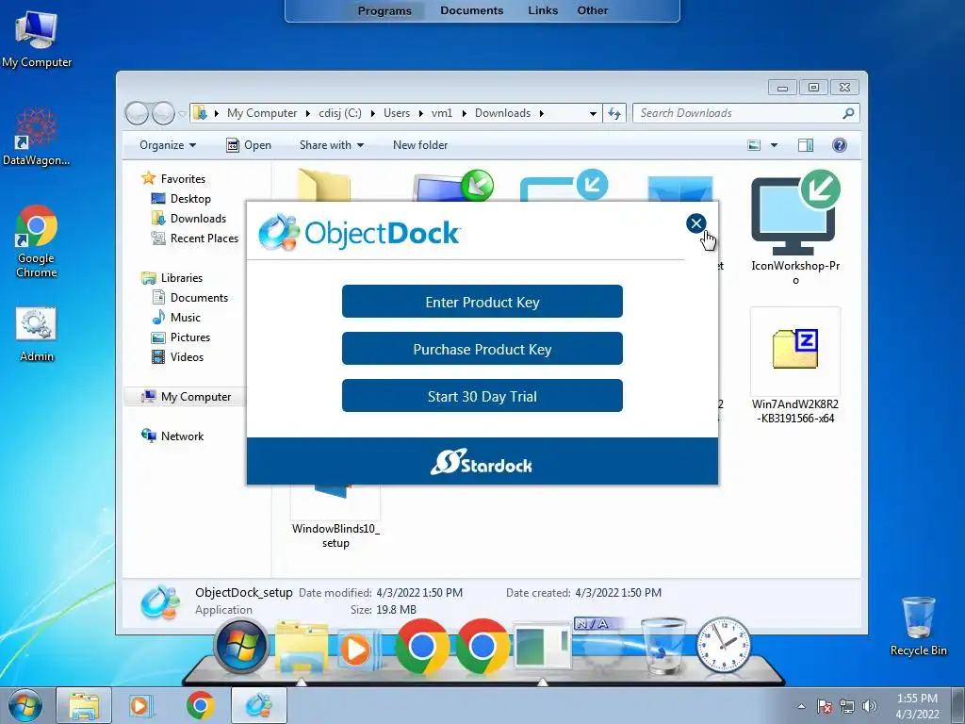Click the volume speaker tray icon
Image resolution: width=965 pixels, height=724 pixels.
[x=869, y=706]
